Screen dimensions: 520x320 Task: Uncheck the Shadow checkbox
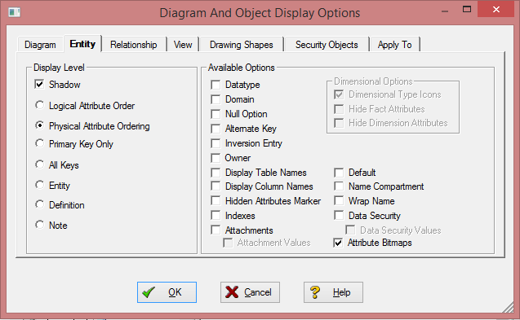[x=39, y=84]
